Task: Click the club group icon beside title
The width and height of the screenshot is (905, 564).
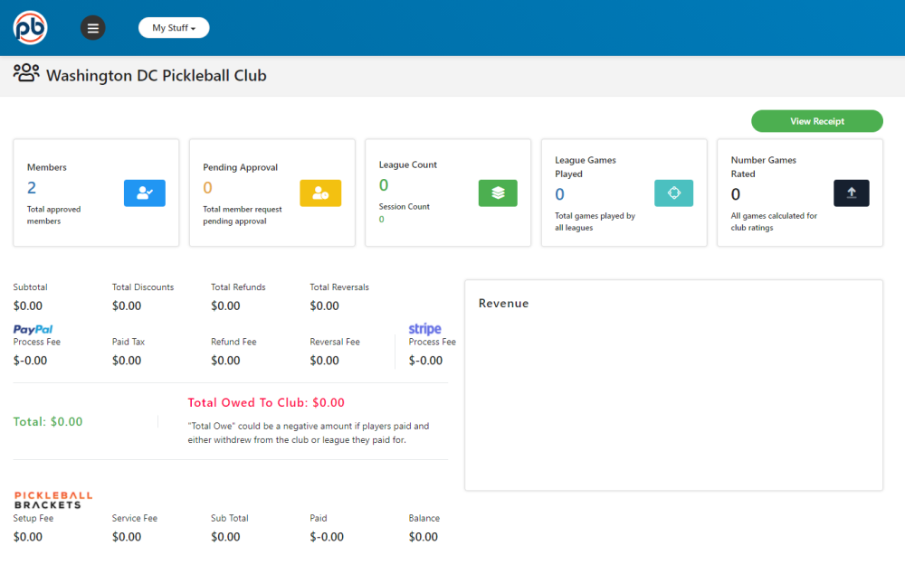Action: click(x=26, y=74)
